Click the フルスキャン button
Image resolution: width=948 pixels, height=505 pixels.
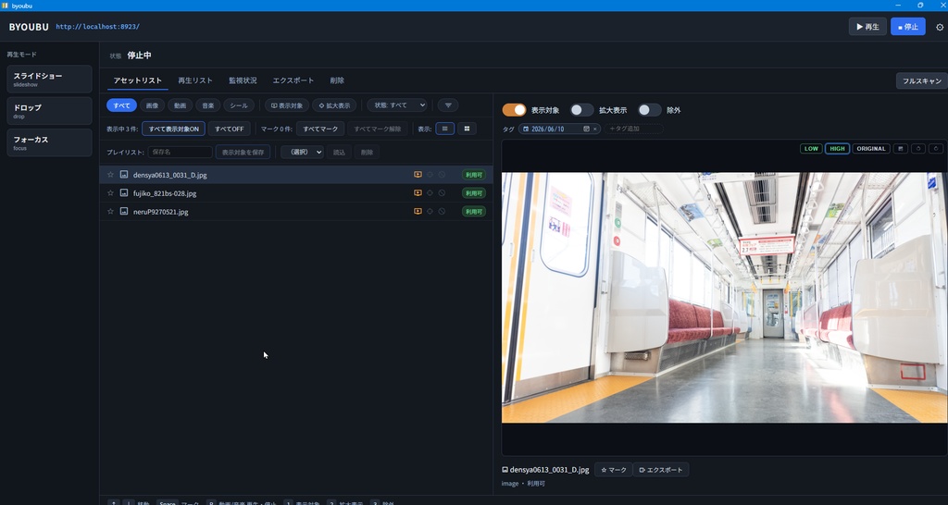[x=922, y=81]
